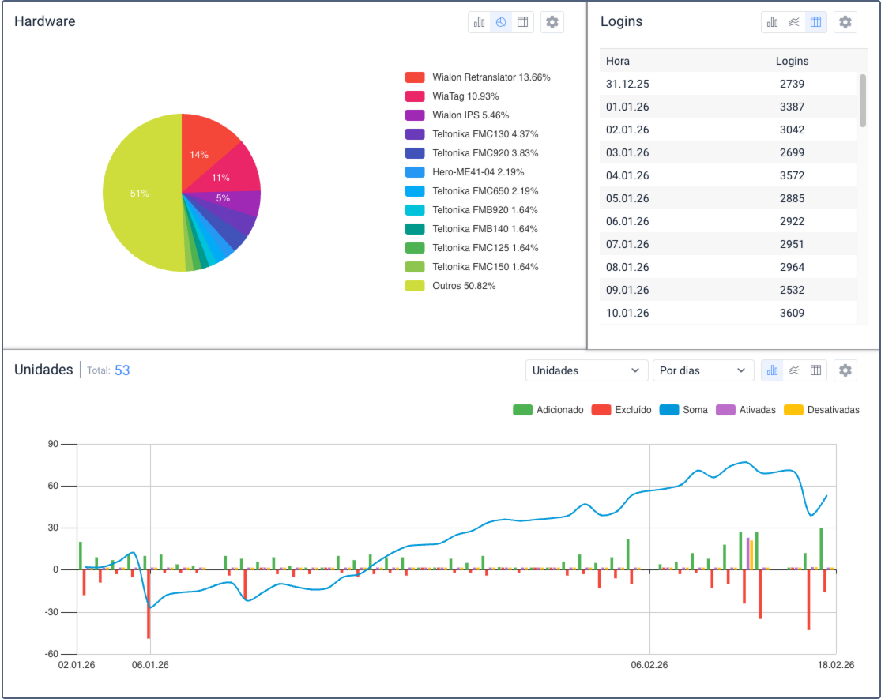Open Unidades panel settings gear
Image resolution: width=881 pixels, height=699 pixels.
pos(845,370)
